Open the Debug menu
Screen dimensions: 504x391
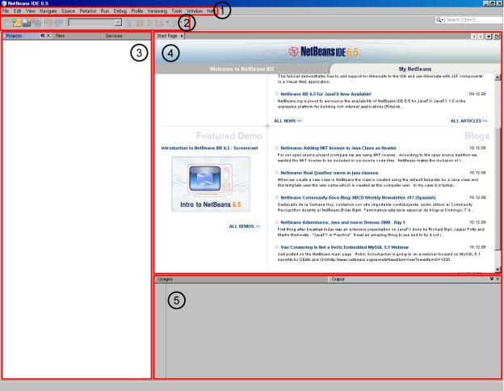120,11
